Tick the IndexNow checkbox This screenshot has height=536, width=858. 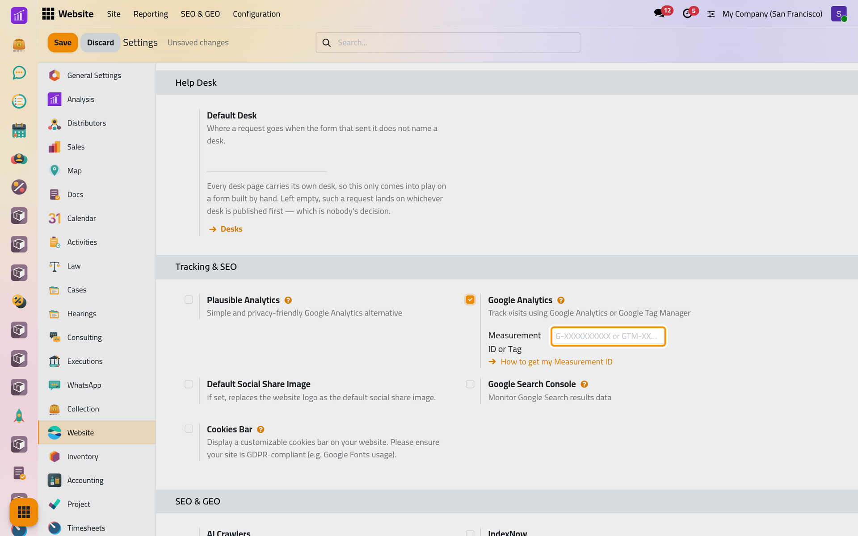(470, 533)
